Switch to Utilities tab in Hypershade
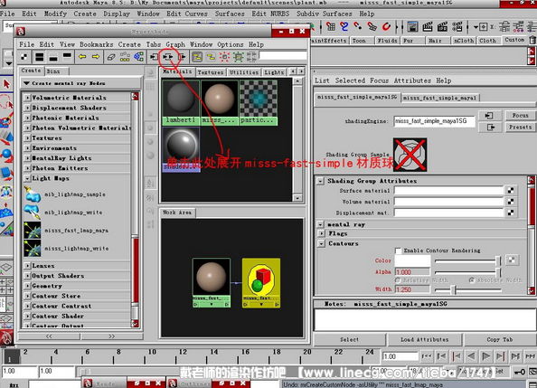 [x=244, y=72]
